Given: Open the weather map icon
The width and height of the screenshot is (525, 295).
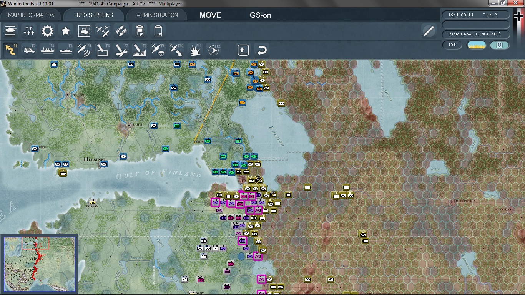Looking at the screenshot, I should pyautogui.click(x=84, y=31).
